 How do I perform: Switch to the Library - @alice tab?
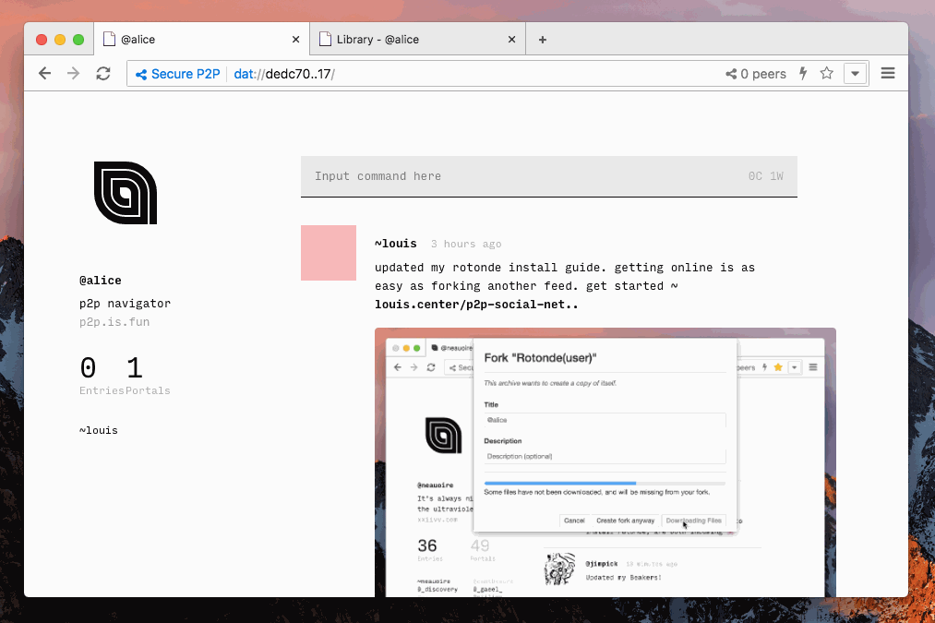tap(417, 40)
